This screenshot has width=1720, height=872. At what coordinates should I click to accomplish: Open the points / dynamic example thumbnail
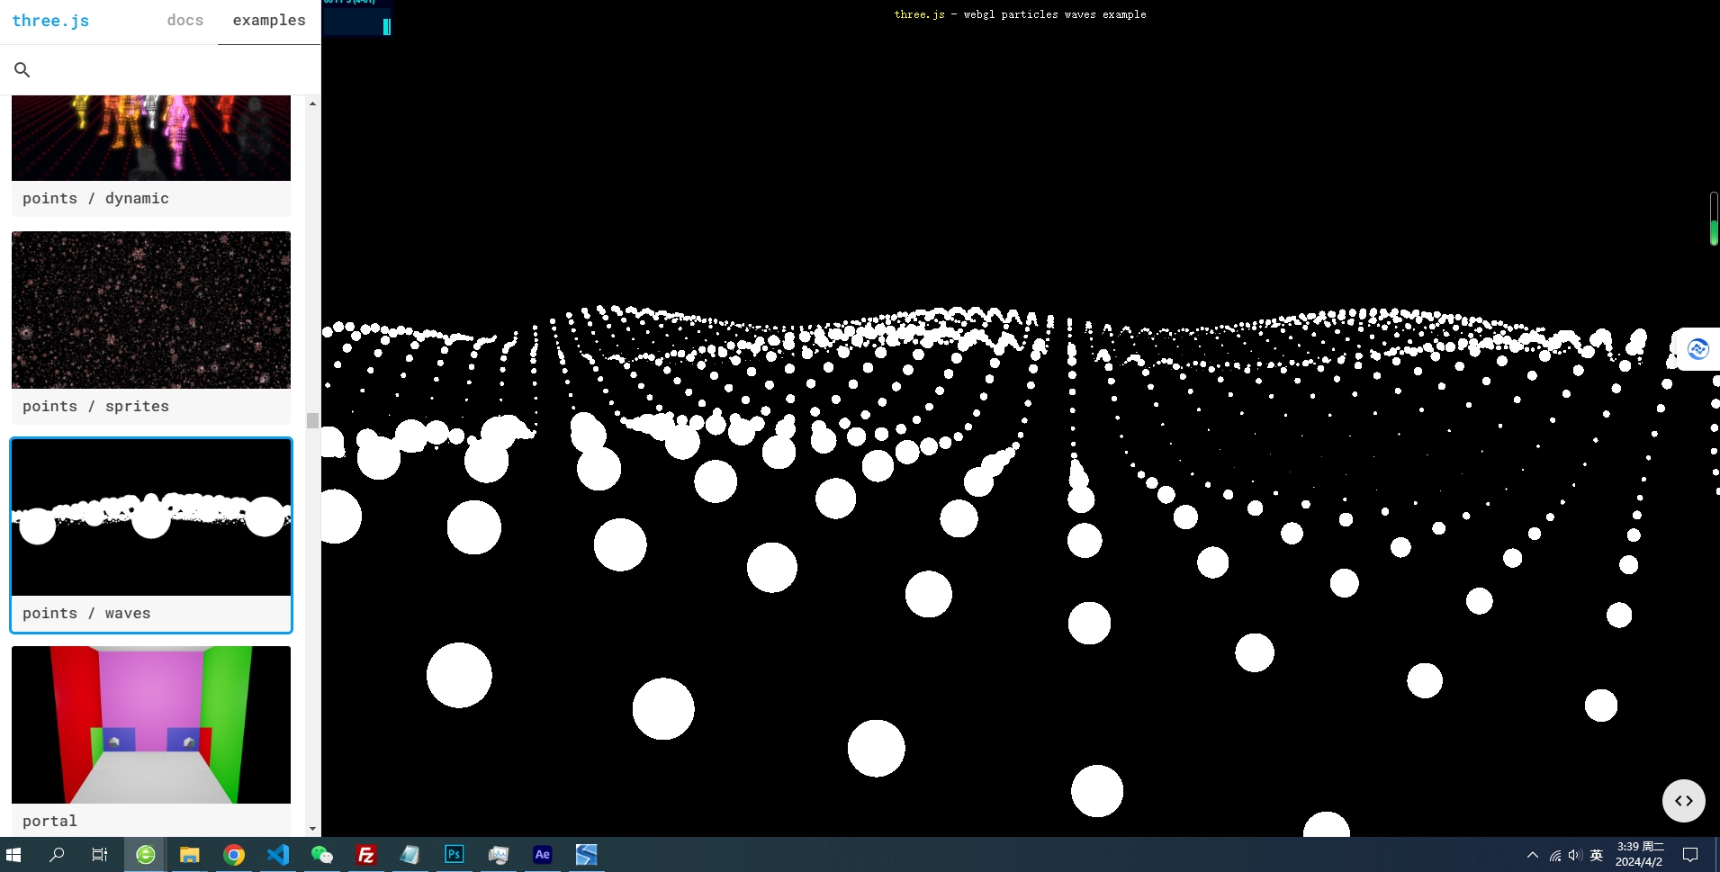tap(151, 138)
